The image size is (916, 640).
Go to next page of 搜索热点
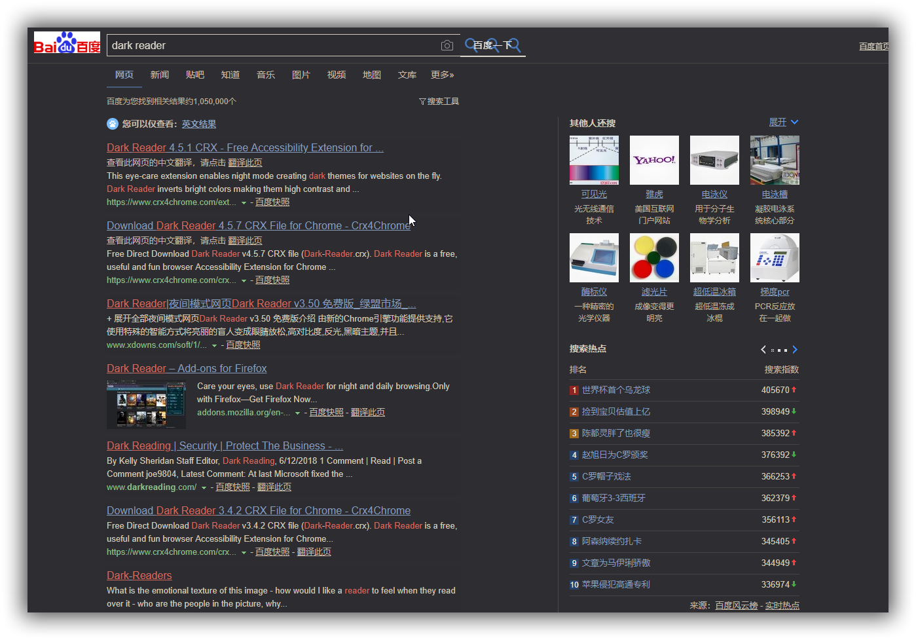point(795,349)
